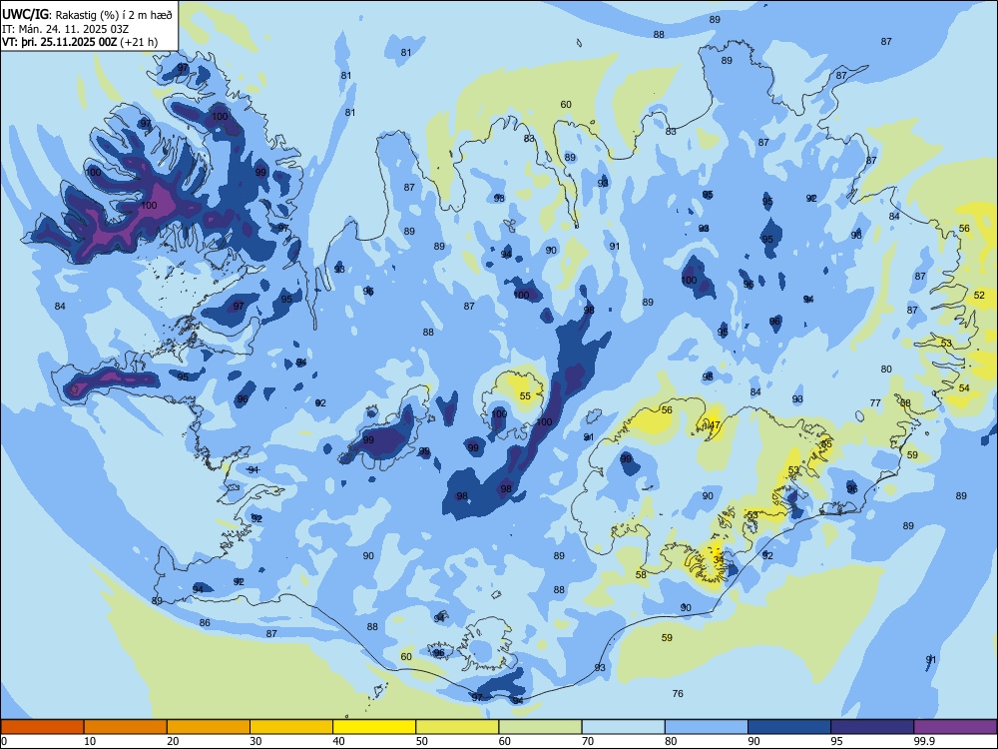The height and width of the screenshot is (749, 998).
Task: Click the legend scale label 10
Action: tap(90, 741)
